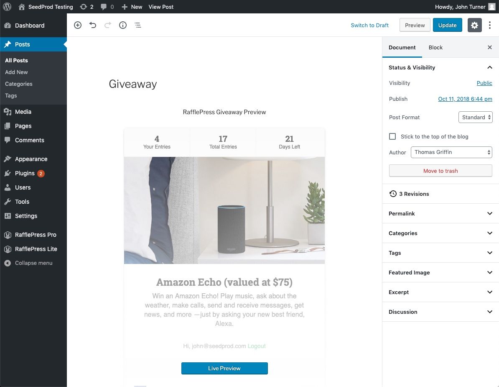Click the Posts pushpin icon
The width and height of the screenshot is (499, 387).
[8, 44]
